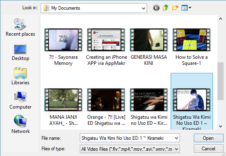Select the MANA JANJI AYAH video thumbnail
This screenshot has height=156, width=226.
point(63,100)
